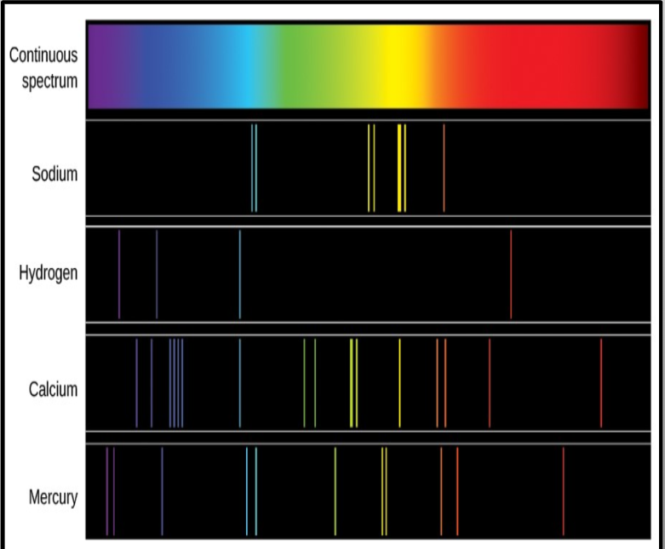Select the cyan line in Hydrogen spectrum
Screen dimensions: 665x549
[240, 273]
